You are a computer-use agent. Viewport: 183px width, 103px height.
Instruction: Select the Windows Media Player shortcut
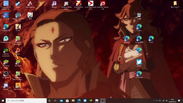[x=66, y=5]
